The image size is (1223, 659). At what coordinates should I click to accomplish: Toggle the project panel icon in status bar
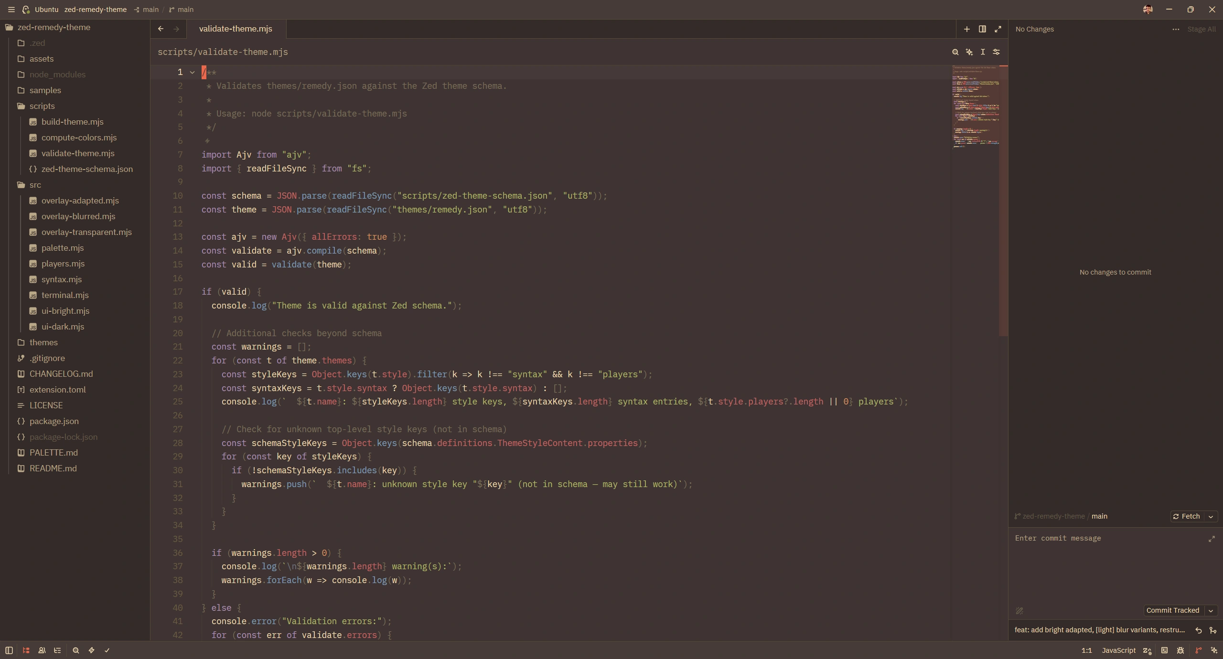(26, 650)
